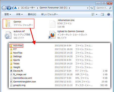Select Upload to Garmin Connect shortcut icon
The image size is (114, 92).
coord(52,35)
